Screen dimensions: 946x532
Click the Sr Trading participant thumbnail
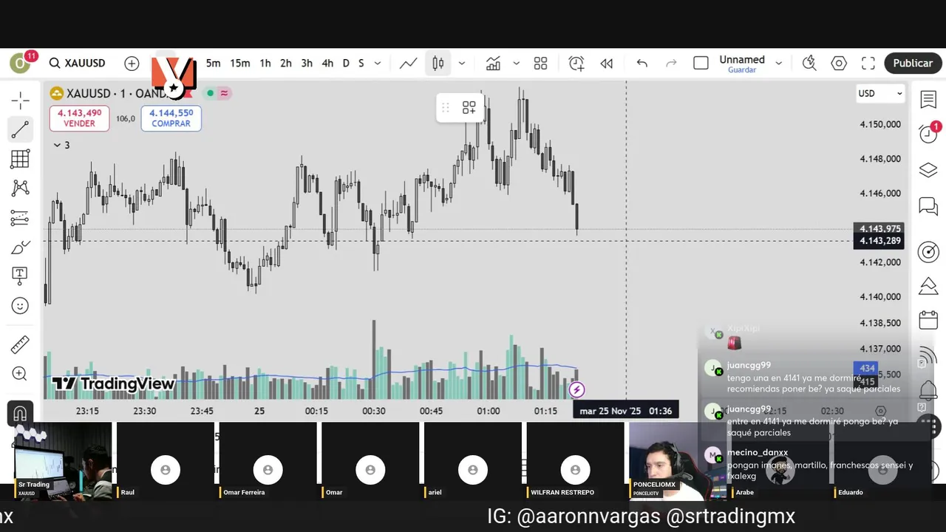pyautogui.click(x=63, y=460)
